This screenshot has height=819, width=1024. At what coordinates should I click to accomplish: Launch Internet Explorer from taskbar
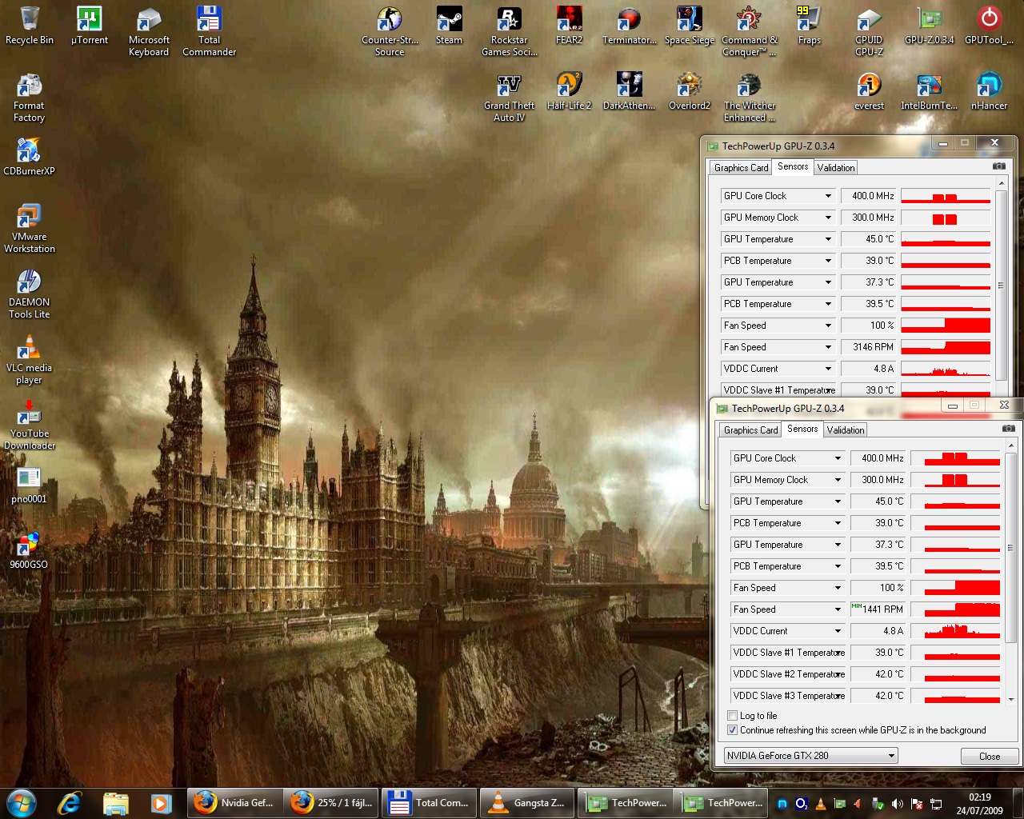tap(70, 803)
